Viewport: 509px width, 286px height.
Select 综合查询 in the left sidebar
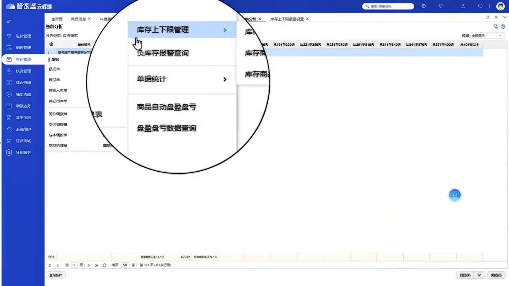[23, 82]
